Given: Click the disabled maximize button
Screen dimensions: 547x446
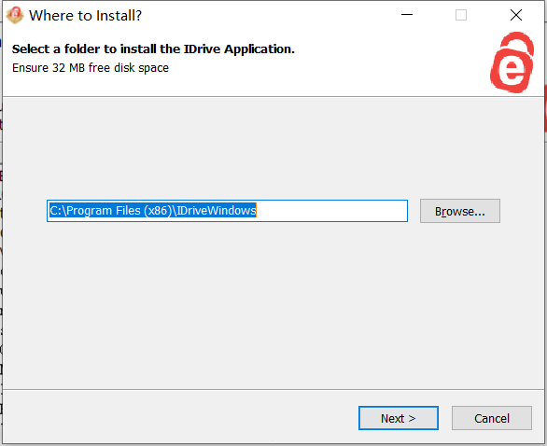Looking at the screenshot, I should pyautogui.click(x=461, y=15).
